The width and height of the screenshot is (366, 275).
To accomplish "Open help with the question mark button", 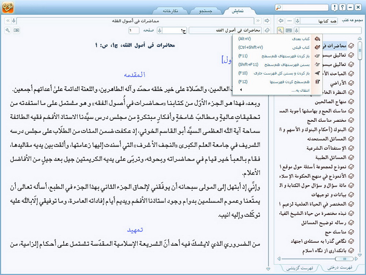I will pyautogui.click(x=343, y=7).
